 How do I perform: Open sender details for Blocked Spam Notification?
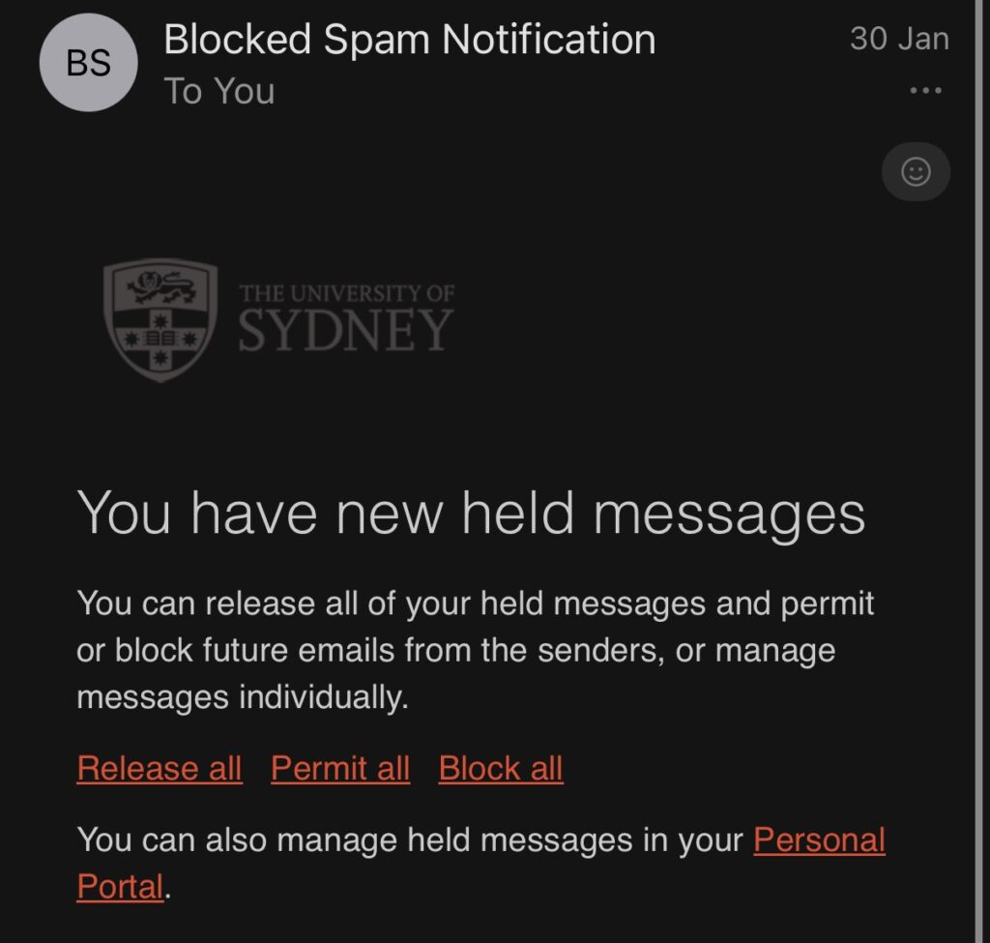pos(410,40)
